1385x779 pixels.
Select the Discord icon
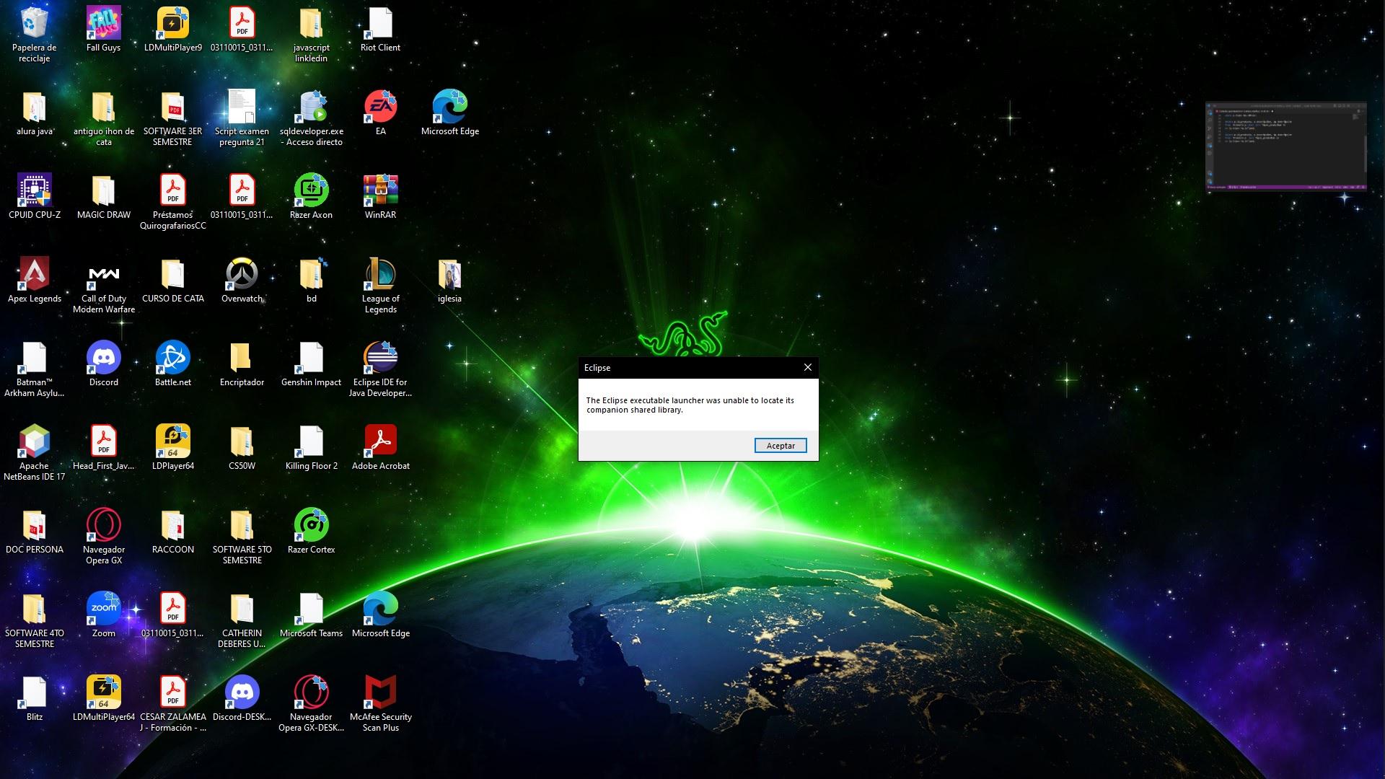coord(103,364)
